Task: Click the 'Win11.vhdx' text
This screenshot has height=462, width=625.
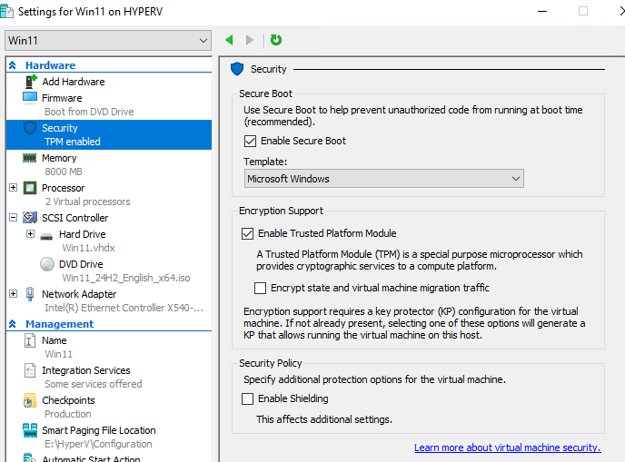Action: (88, 248)
